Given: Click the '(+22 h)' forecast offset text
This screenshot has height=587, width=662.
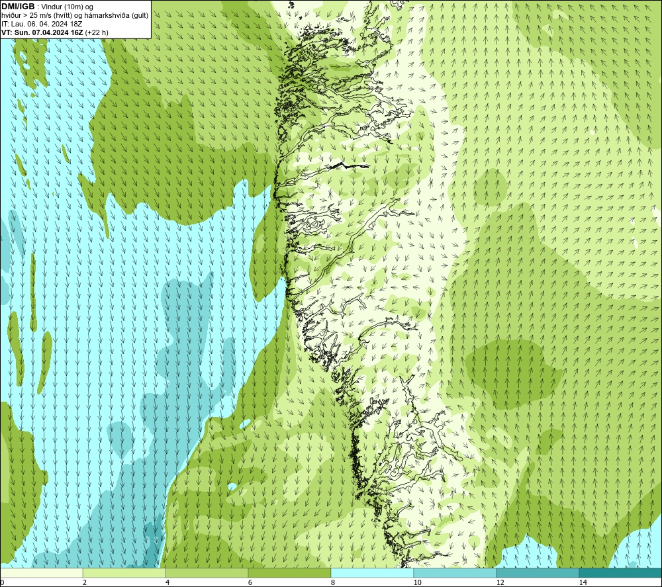Looking at the screenshot, I should (x=97, y=32).
